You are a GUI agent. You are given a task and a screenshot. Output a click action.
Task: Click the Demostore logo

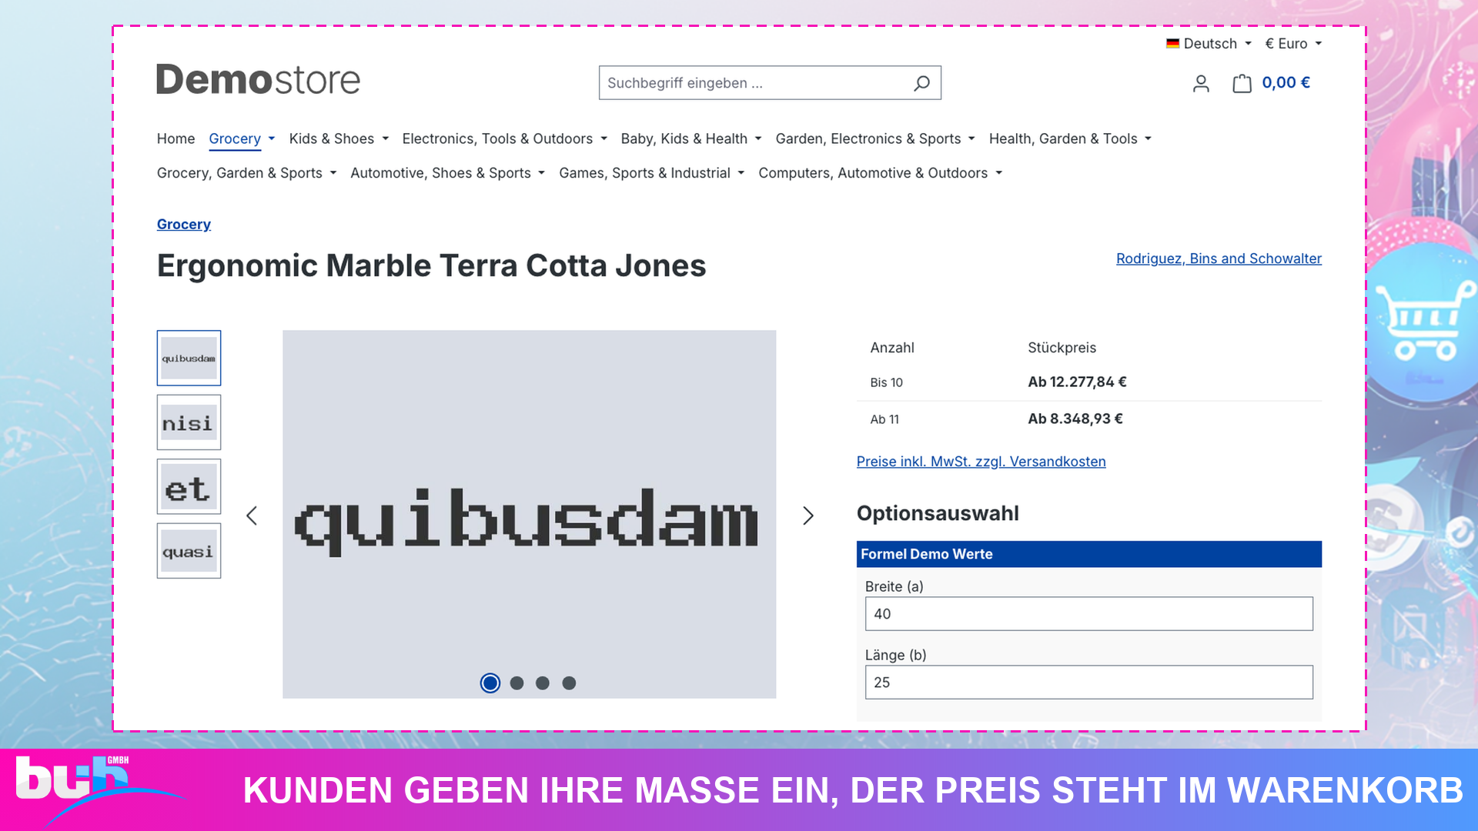point(258,79)
